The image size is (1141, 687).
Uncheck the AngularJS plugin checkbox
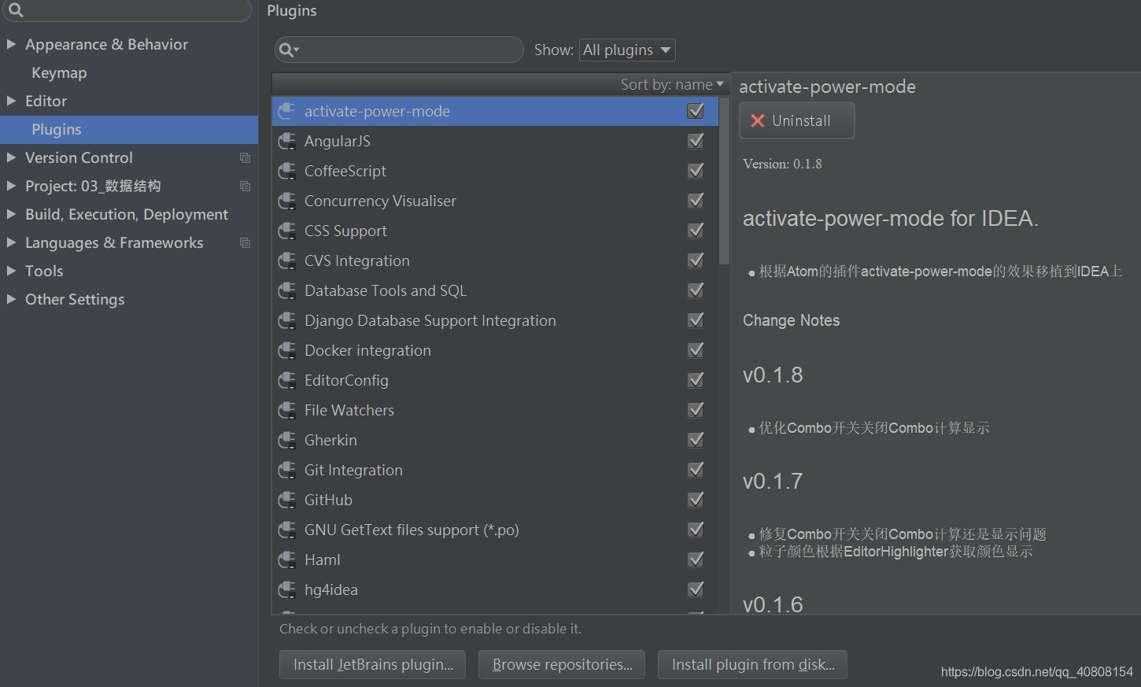(696, 141)
